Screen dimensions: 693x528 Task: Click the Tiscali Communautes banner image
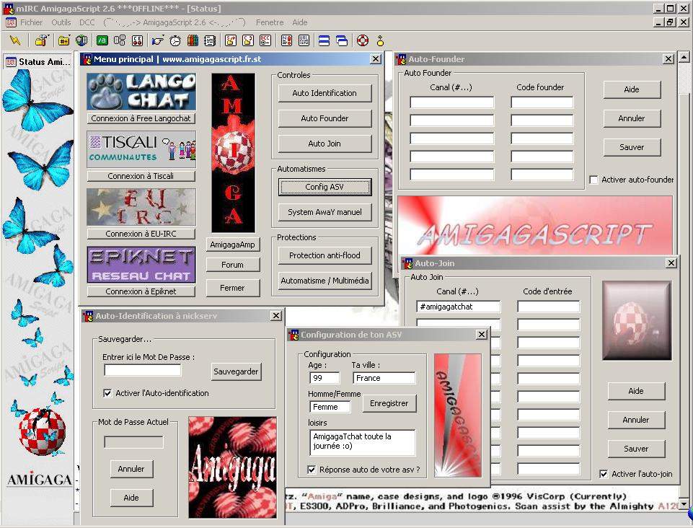tap(141, 149)
